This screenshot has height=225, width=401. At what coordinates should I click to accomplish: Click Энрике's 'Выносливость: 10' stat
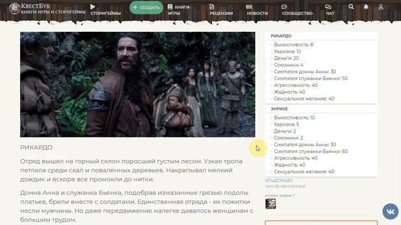click(294, 117)
